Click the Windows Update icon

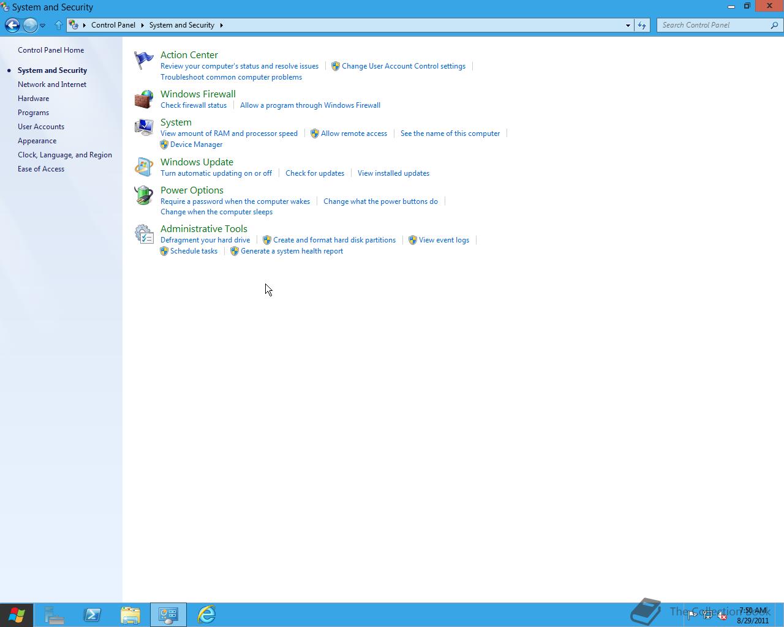[x=144, y=167]
